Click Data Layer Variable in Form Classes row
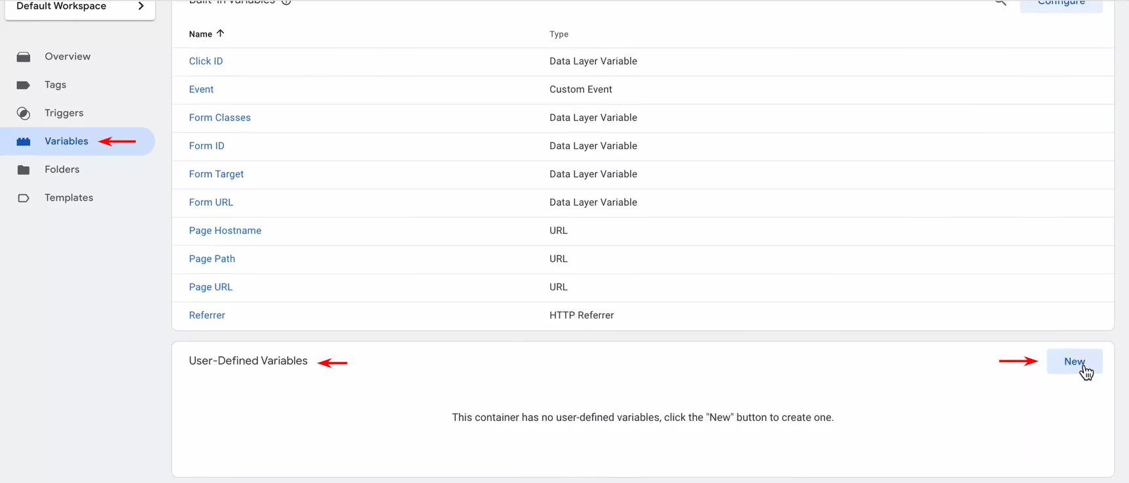 point(593,118)
